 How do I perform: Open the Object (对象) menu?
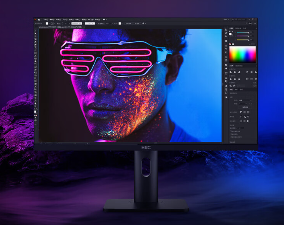click(58, 19)
